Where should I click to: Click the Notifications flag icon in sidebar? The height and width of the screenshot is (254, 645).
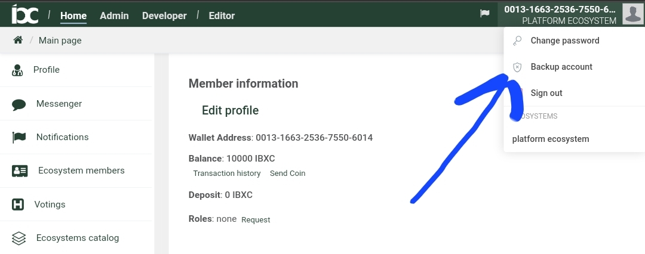point(19,137)
